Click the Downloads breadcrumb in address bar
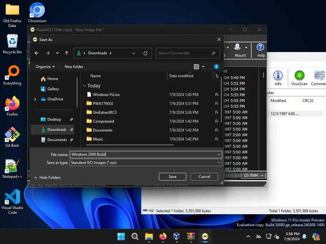The height and width of the screenshot is (244, 326). [97, 53]
